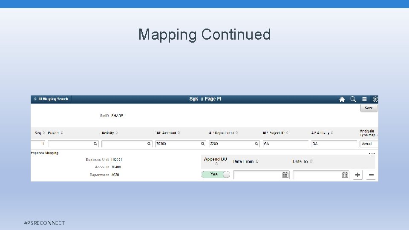Viewport: 409px width, 230px height.
Task: Click the Save button
Action: [x=369, y=108]
